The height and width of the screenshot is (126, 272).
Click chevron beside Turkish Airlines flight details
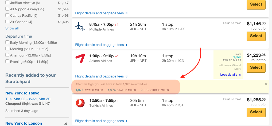tap(126, 121)
